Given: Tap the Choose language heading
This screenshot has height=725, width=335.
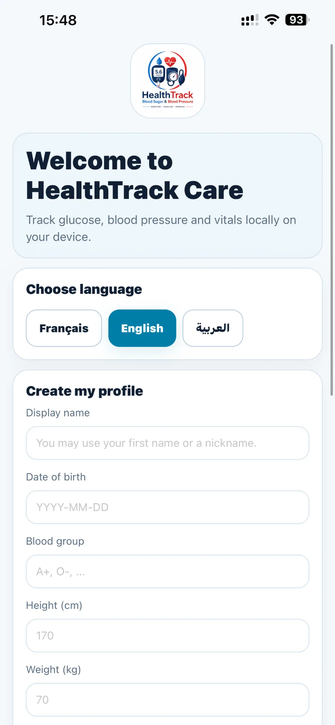Looking at the screenshot, I should click(x=84, y=289).
